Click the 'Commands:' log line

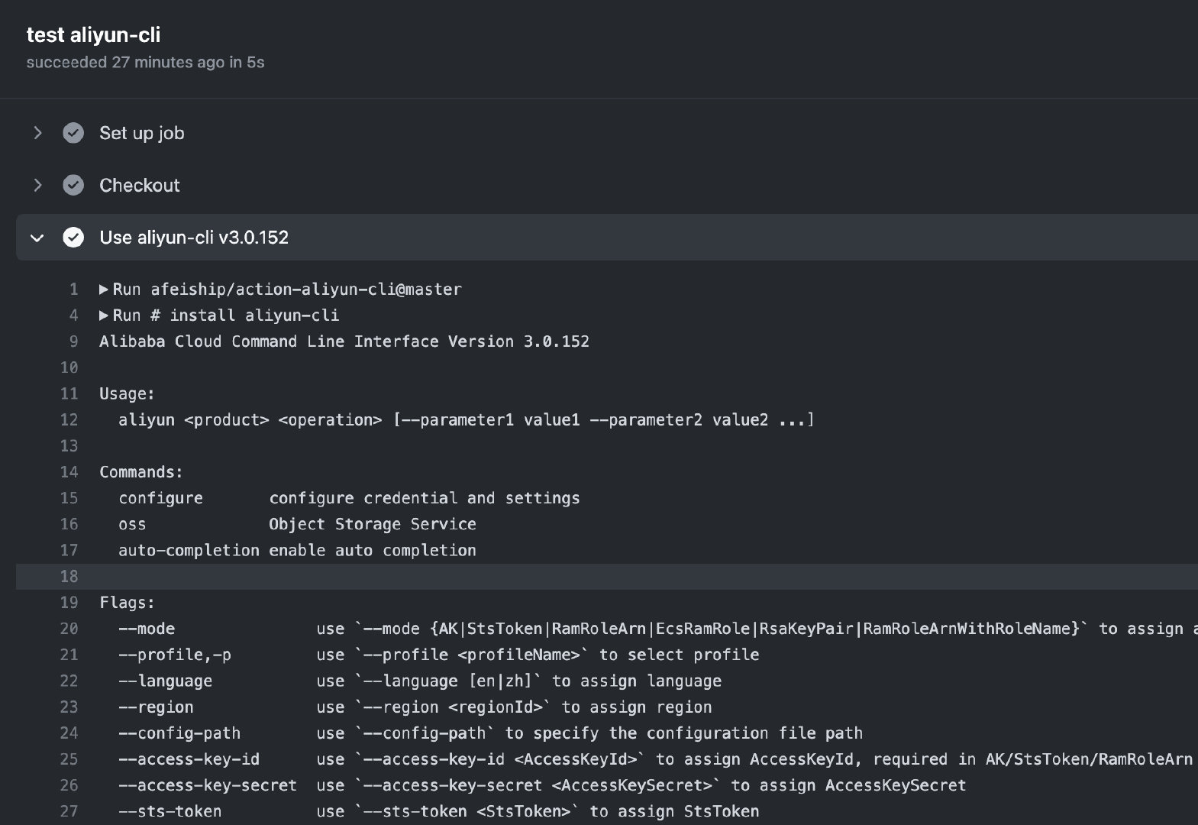pyautogui.click(x=141, y=472)
